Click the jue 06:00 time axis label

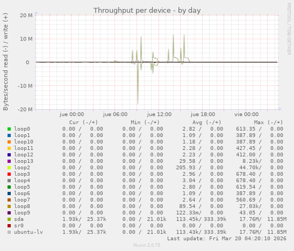tap(115, 114)
